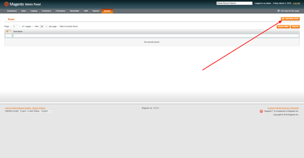Open the Newsletter menu
Viewport: 304px width, 158px height.
(x=74, y=11)
